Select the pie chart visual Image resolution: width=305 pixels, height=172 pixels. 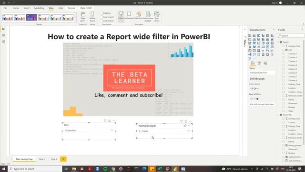[263, 43]
